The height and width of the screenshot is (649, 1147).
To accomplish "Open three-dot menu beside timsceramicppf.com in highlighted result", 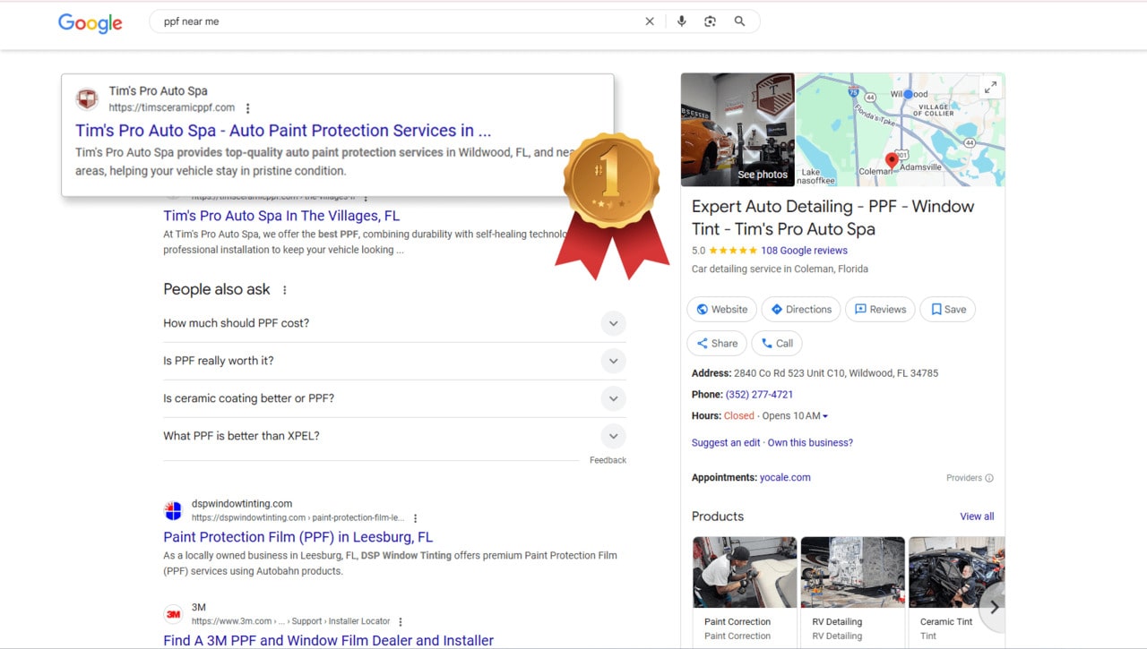I will (248, 108).
